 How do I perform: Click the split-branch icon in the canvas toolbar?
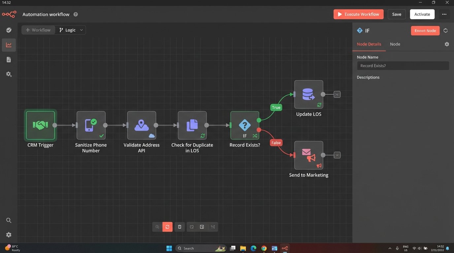(212, 227)
